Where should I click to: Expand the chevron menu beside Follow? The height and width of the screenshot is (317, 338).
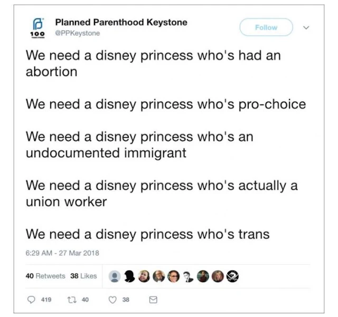pyautogui.click(x=307, y=27)
